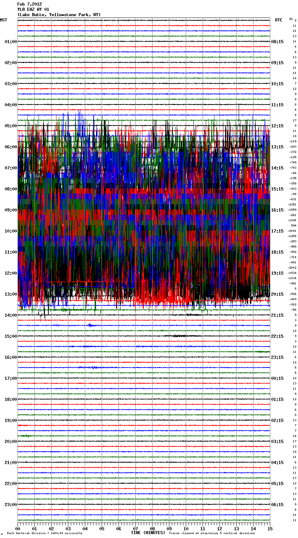Click the DC offset value "-2351"
Image resolution: width=298 pixels, height=538 pixels.
point(292,204)
